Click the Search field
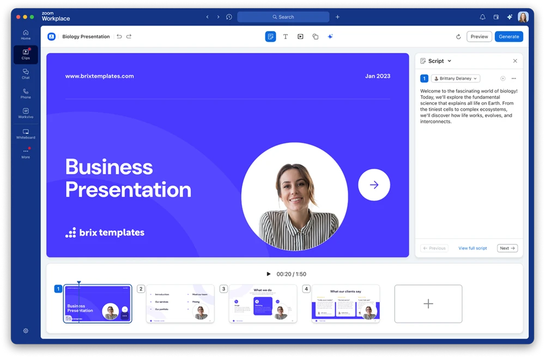Screen dimensions: 545x358 coord(283,17)
